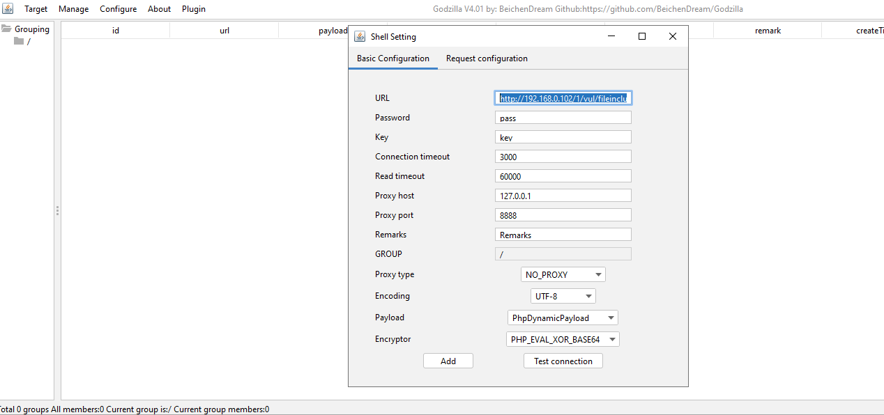
Task: Close the Shell Setting dialog
Action: pos(673,36)
